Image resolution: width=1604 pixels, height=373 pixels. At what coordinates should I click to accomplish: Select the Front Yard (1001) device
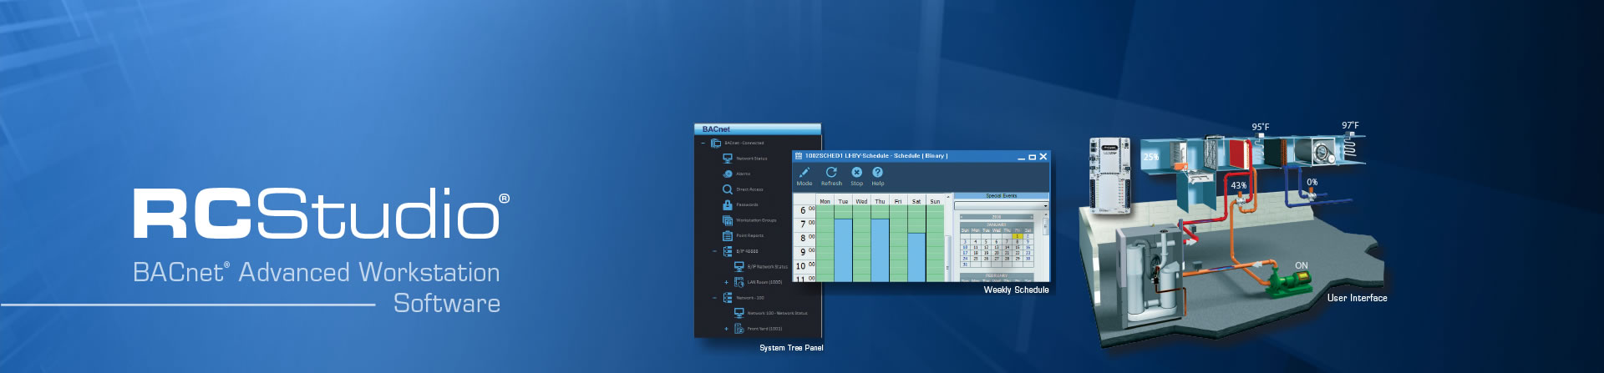coord(759,329)
